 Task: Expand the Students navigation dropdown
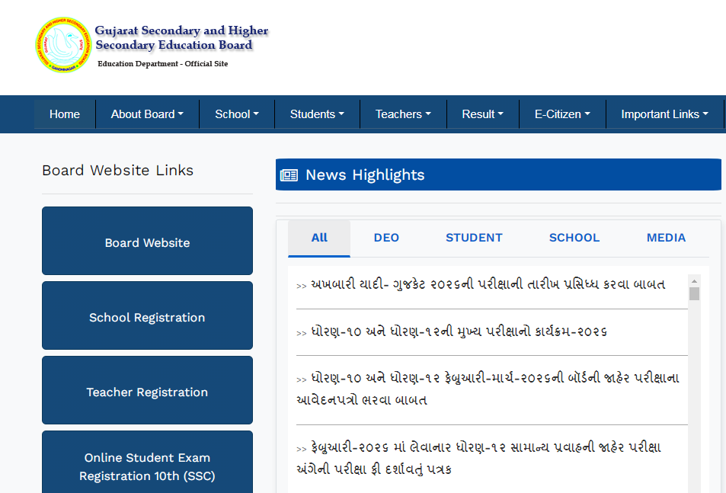317,114
